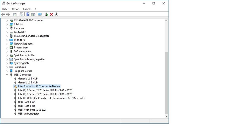249x140 pixels.
Task: Open the Datei menu
Action: click(x=5, y=9)
